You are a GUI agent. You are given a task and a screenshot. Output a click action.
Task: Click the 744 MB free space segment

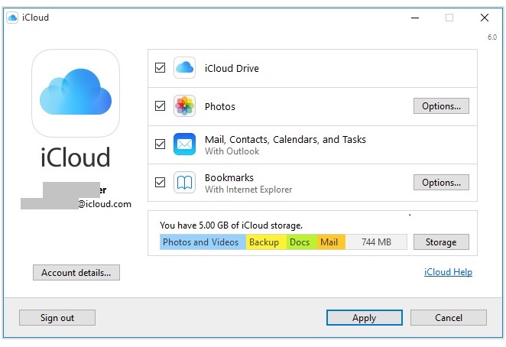(x=376, y=242)
